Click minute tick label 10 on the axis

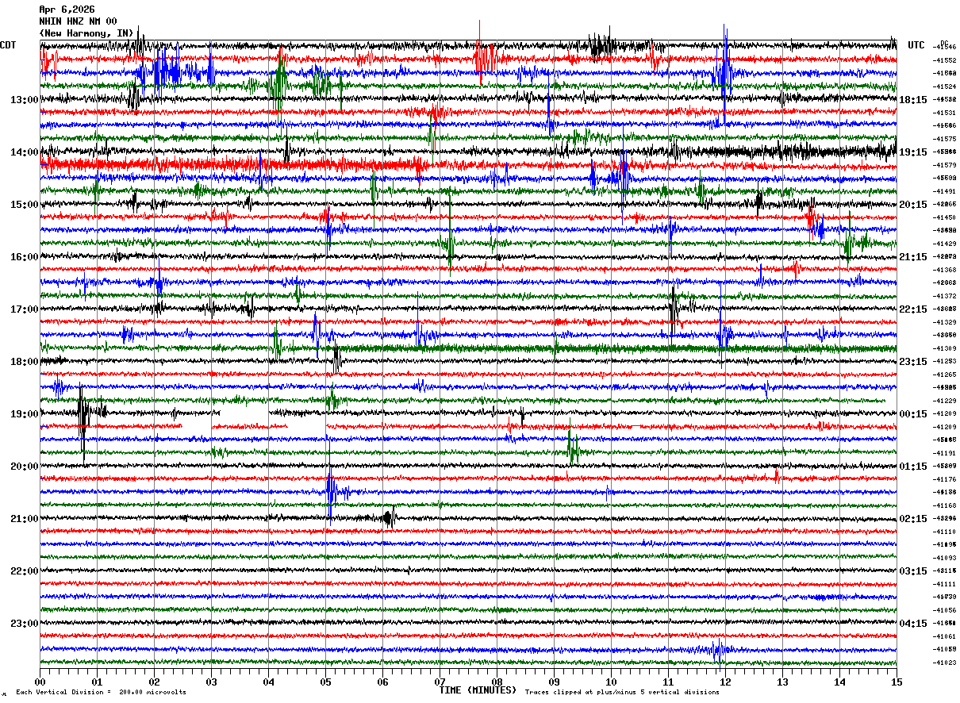point(611,682)
